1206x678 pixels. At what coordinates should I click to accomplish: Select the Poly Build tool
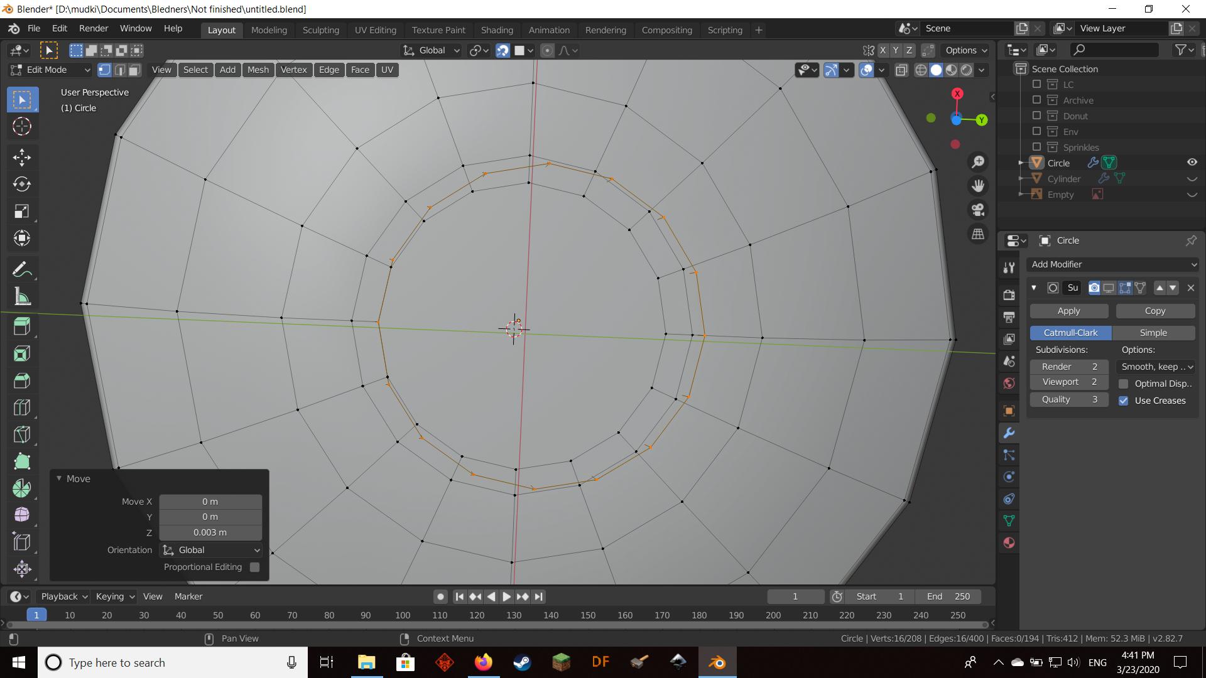coord(22,461)
